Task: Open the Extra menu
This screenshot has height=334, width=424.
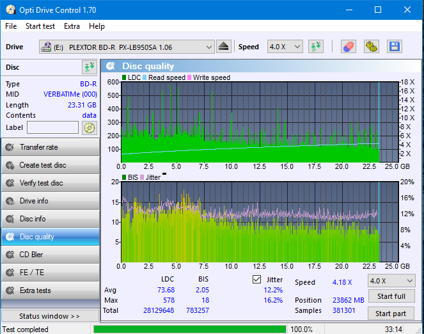Action: (72, 26)
